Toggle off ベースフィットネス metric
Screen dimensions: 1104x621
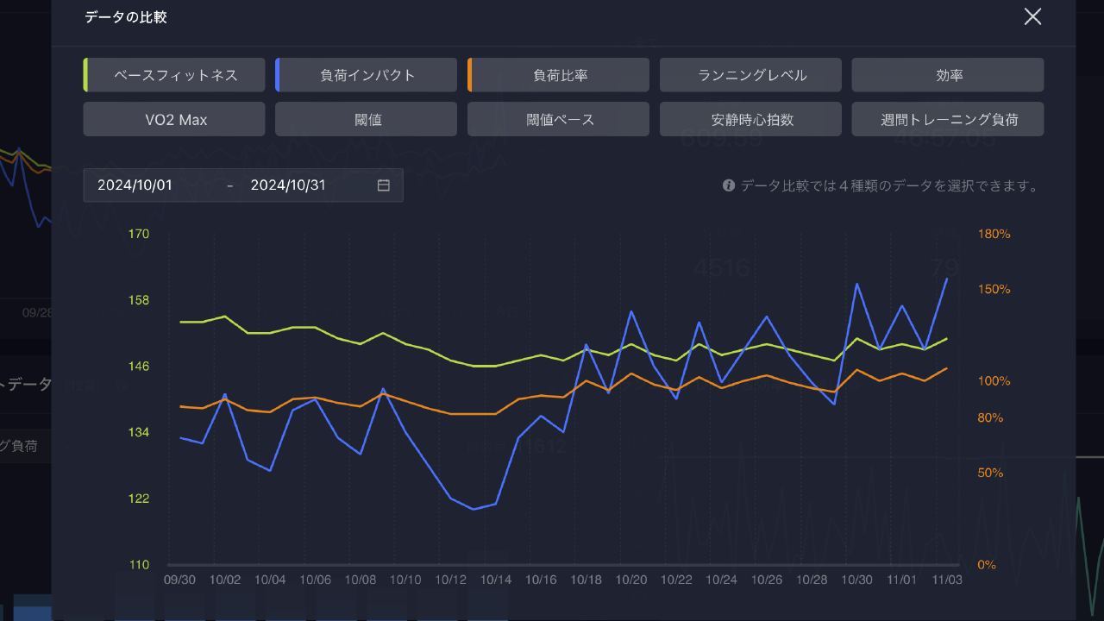pyautogui.click(x=175, y=75)
